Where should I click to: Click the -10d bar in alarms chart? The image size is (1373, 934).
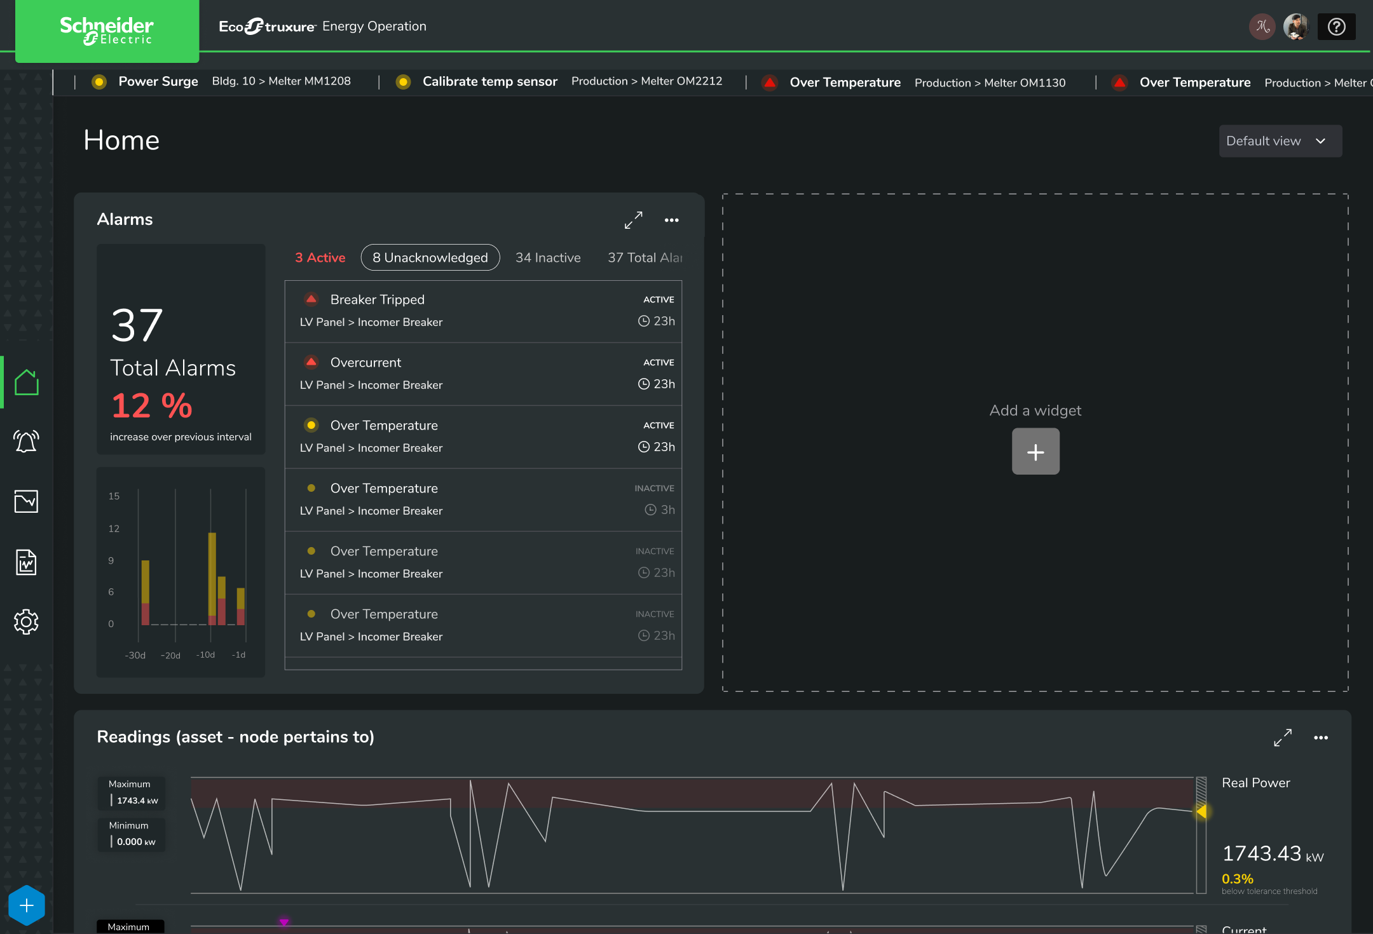point(212,578)
